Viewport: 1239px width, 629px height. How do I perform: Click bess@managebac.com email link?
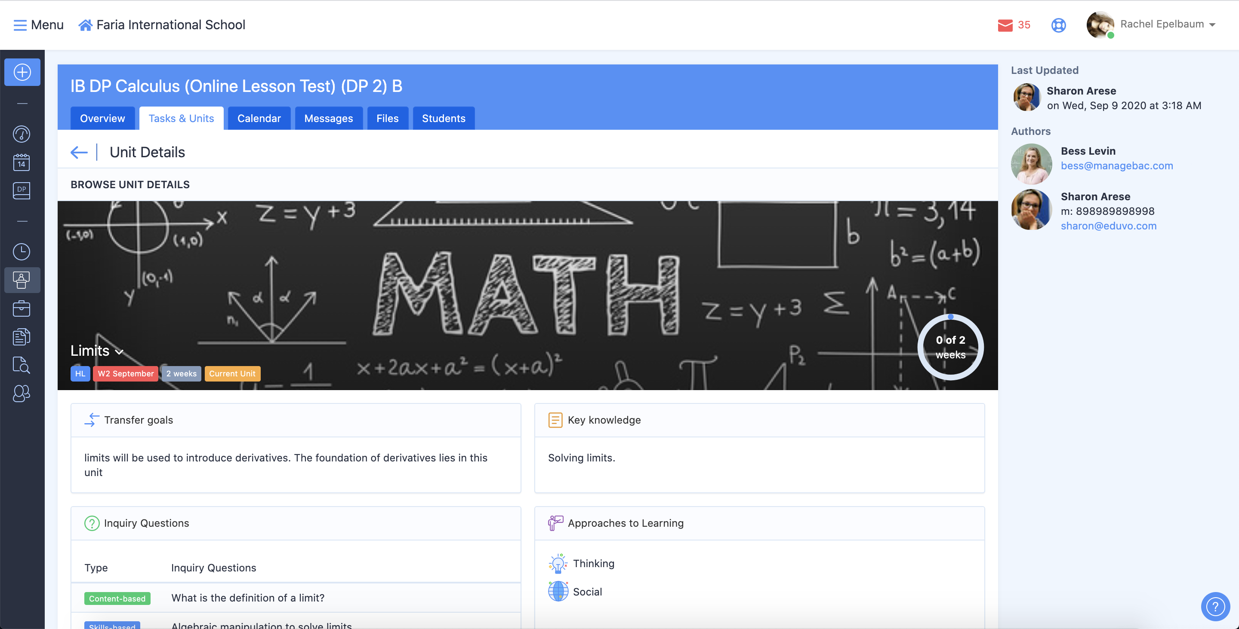click(x=1116, y=166)
